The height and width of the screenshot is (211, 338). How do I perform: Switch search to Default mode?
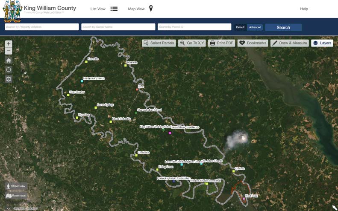[x=241, y=27]
